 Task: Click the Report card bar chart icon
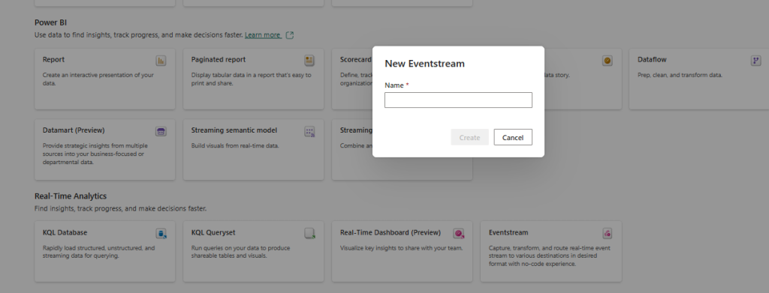pos(161,61)
